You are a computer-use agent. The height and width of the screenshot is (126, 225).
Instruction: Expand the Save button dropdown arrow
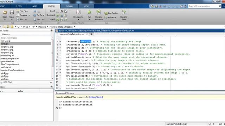(x=12, y=20)
